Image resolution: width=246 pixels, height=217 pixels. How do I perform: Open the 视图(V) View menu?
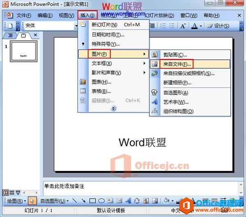(66, 16)
